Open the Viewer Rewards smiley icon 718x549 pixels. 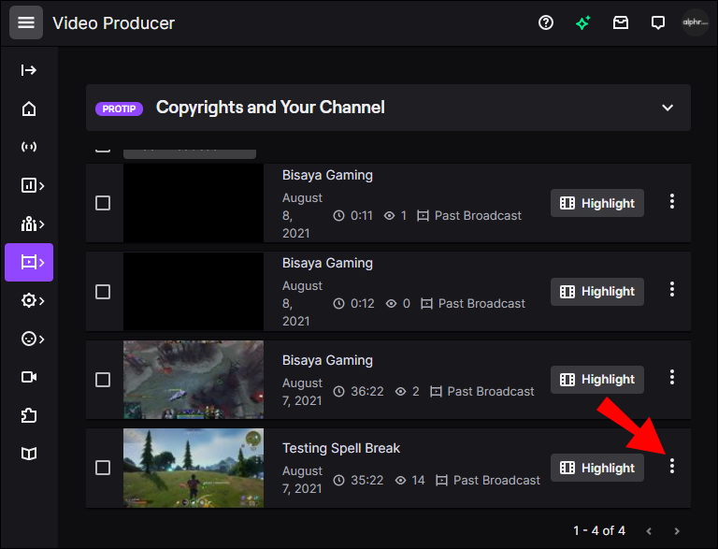point(32,340)
